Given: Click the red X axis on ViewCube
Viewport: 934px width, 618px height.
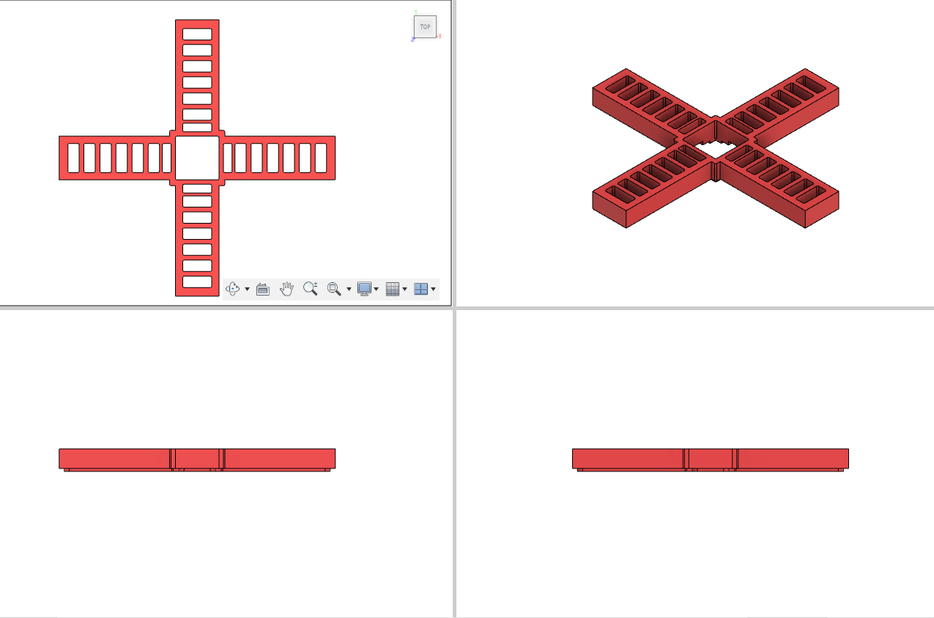Looking at the screenshot, I should (x=440, y=35).
